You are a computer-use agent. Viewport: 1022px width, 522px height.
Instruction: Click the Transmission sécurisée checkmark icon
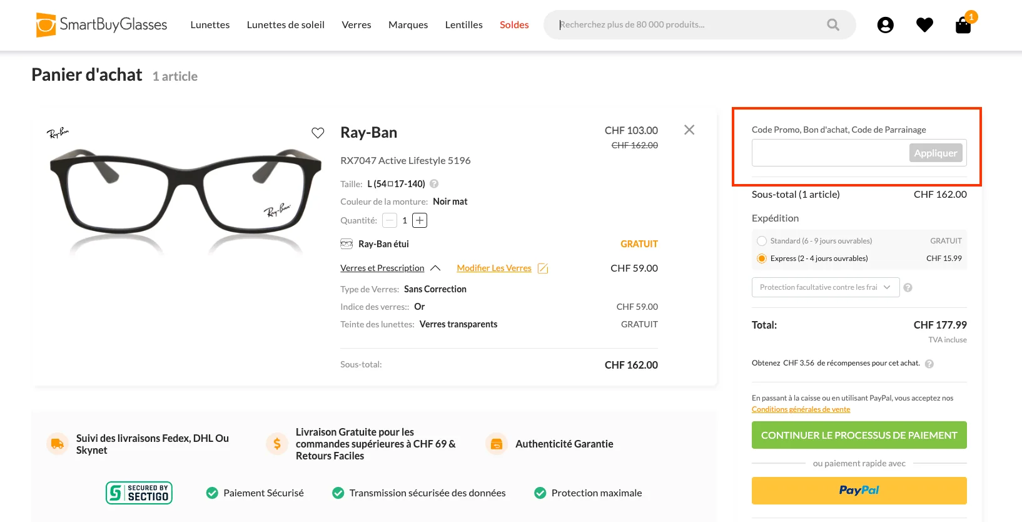tap(338, 493)
